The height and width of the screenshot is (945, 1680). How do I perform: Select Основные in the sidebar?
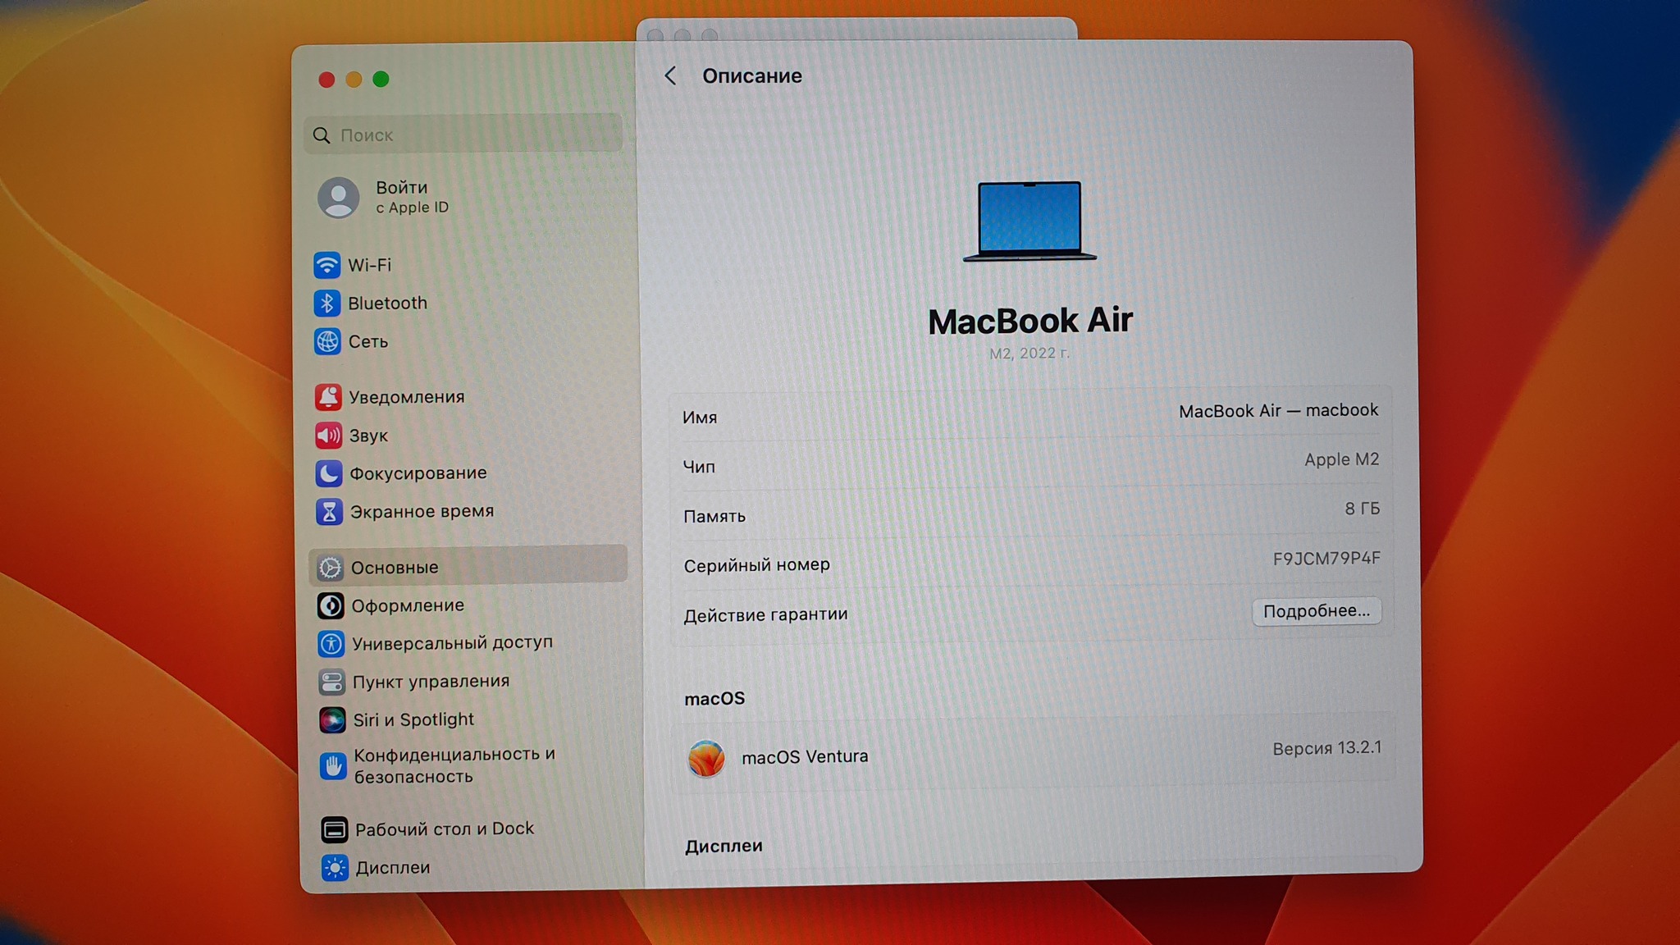[x=395, y=567]
